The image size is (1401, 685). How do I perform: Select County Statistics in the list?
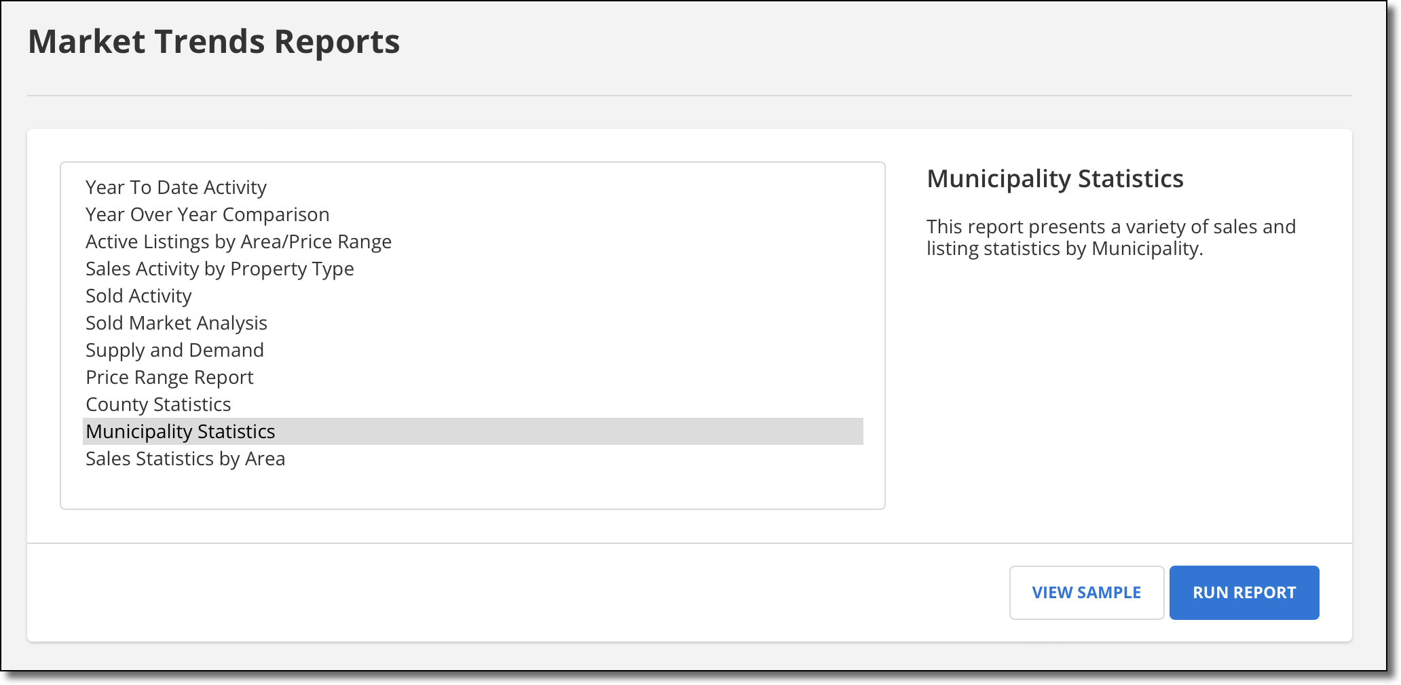click(473, 404)
